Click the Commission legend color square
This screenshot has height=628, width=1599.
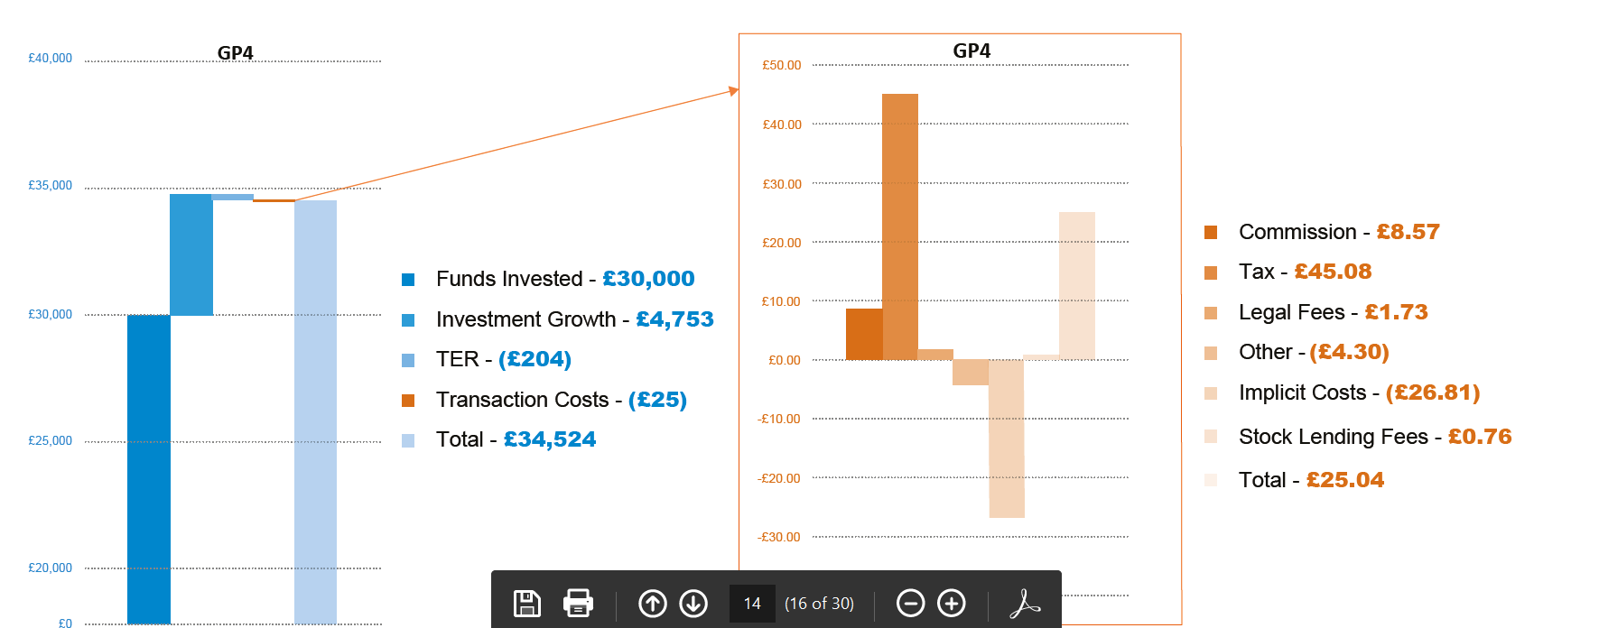tap(1211, 233)
